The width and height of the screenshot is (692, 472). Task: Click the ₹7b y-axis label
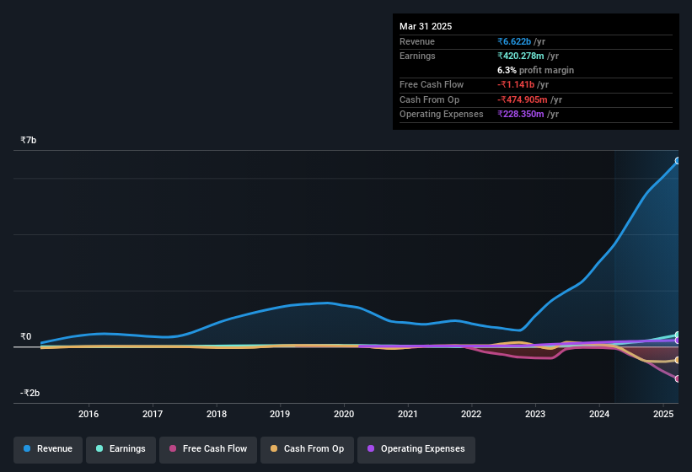(29, 140)
